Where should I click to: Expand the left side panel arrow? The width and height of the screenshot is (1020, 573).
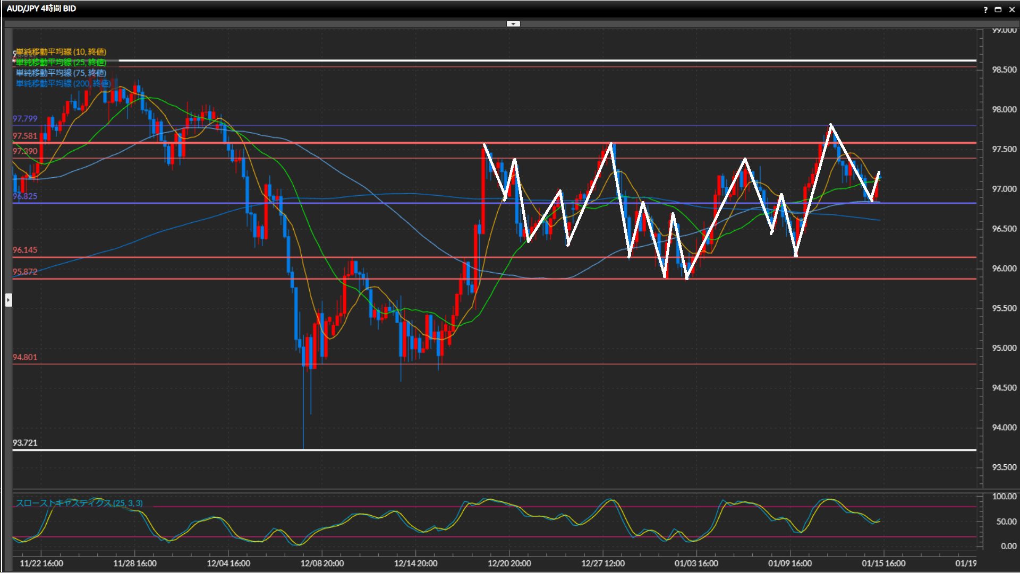point(8,300)
